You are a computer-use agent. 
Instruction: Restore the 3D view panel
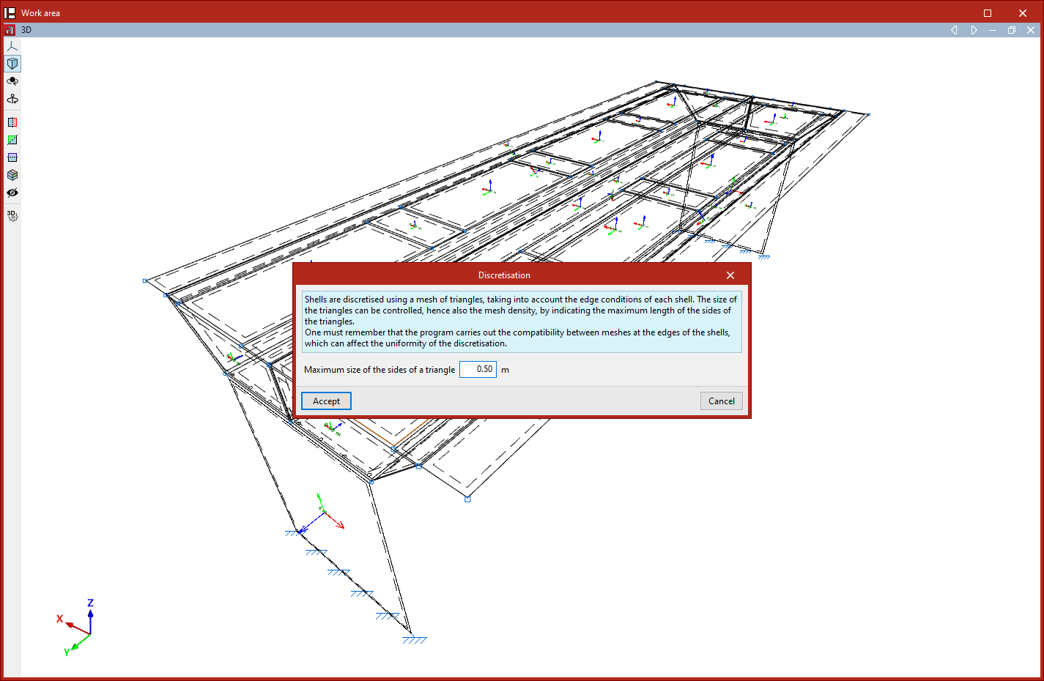(x=1012, y=30)
